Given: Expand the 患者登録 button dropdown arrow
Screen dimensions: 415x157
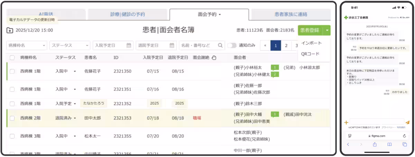Looking at the screenshot, I should [x=327, y=30].
